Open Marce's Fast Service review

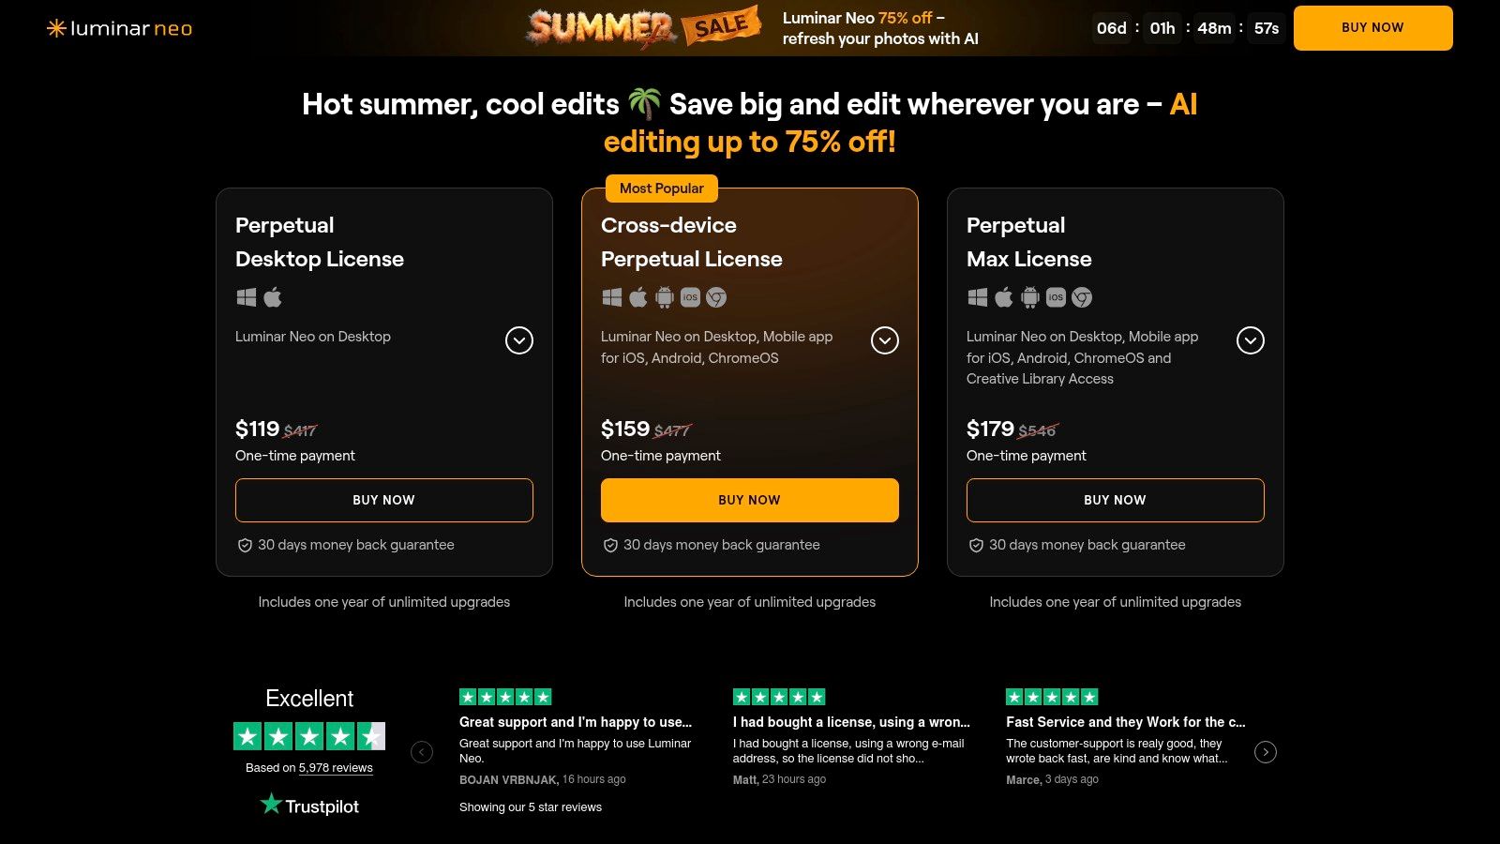pos(1125,722)
